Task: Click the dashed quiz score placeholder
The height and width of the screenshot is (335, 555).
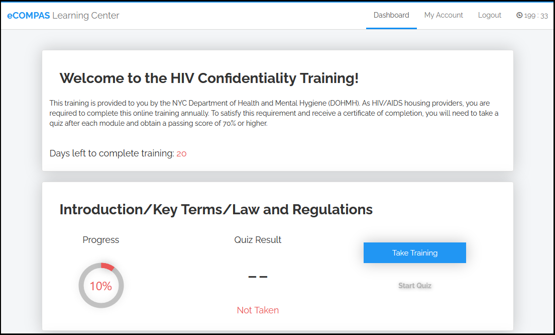Action: pyautogui.click(x=258, y=277)
